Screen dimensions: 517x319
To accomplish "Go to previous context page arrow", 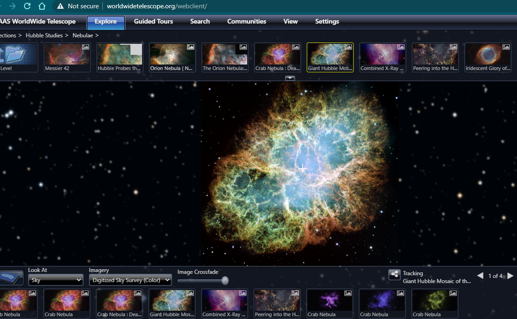I will (480, 276).
